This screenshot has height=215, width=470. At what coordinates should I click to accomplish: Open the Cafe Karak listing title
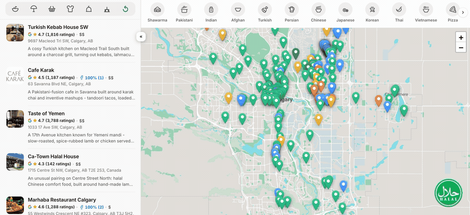click(41, 70)
